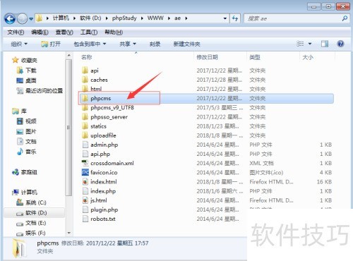This screenshot has height=261, width=353.
Task: Select the robots.txt file
Action: [x=99, y=219]
